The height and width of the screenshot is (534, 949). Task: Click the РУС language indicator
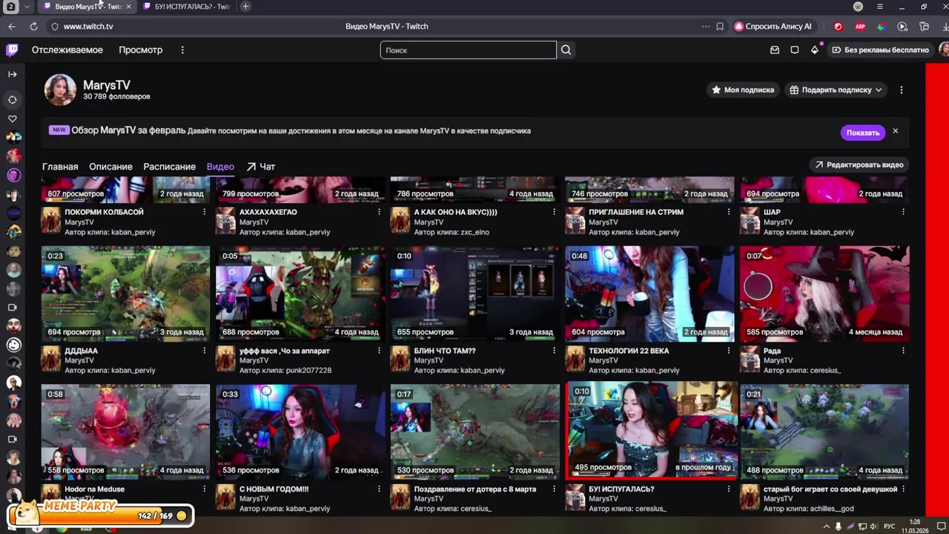[x=890, y=527]
